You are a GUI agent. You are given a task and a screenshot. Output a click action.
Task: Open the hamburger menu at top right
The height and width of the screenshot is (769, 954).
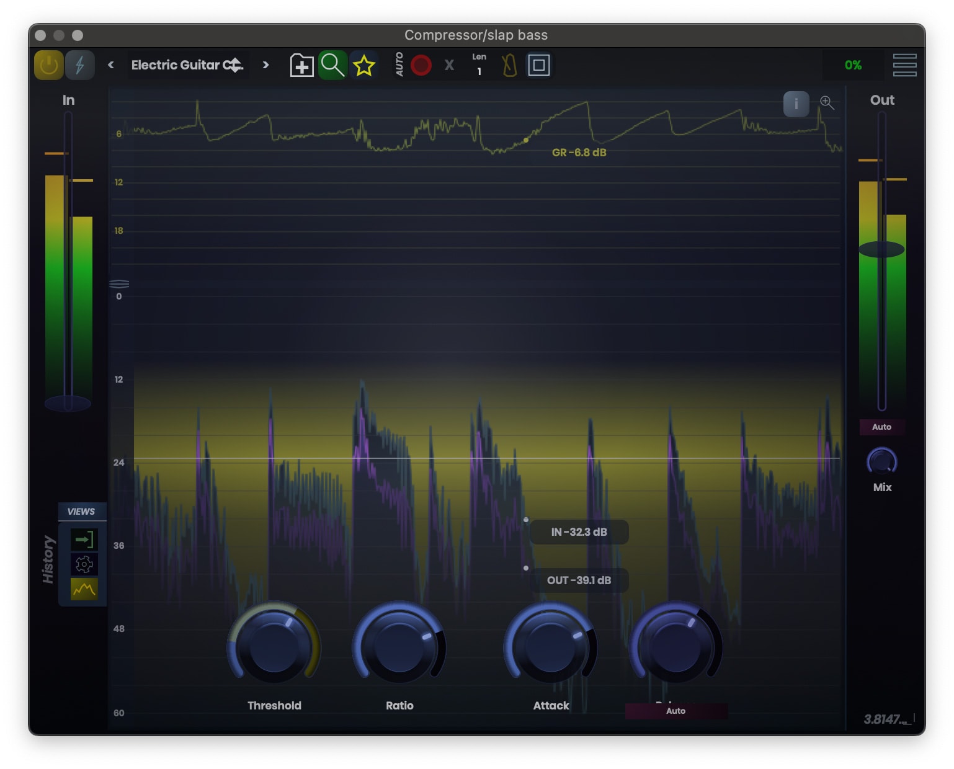coord(904,64)
